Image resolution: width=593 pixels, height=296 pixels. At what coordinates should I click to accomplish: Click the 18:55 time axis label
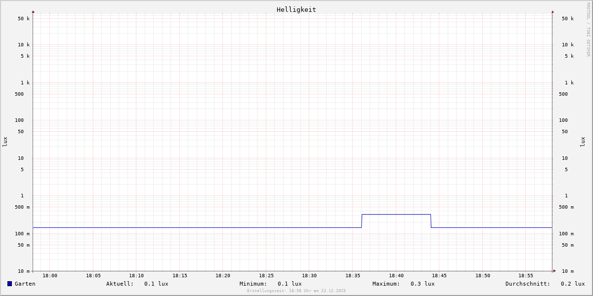[x=526, y=276]
